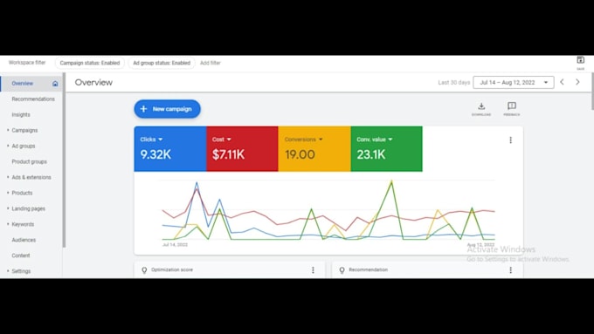Expand the Ads & extensions section
Image resolution: width=594 pixels, height=334 pixels.
click(8, 177)
